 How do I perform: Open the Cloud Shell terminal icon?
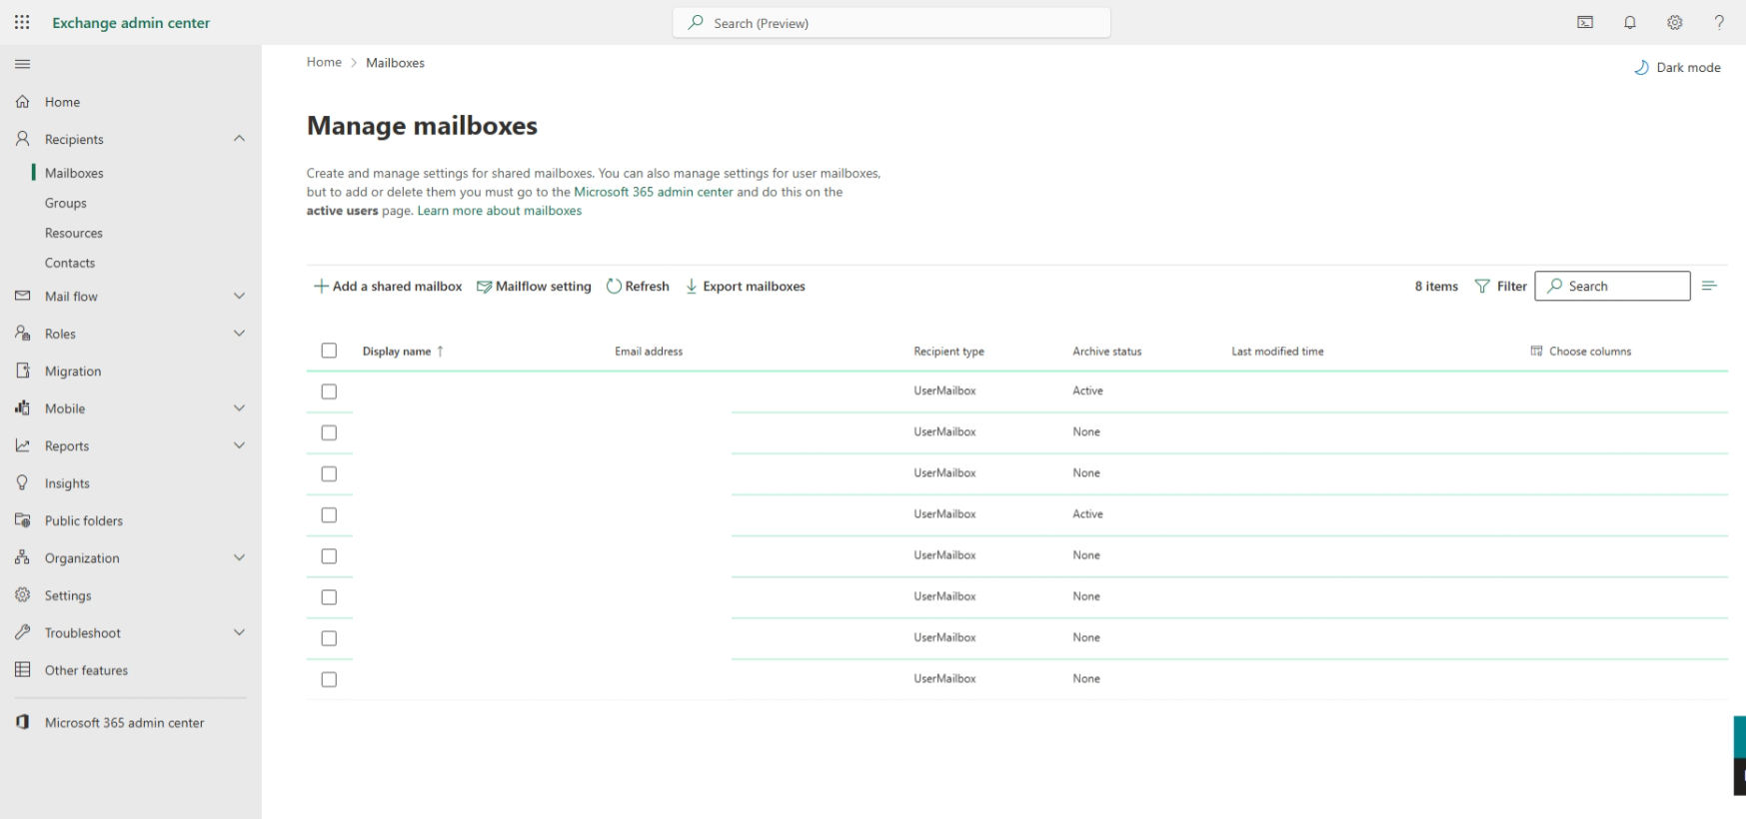(1585, 22)
